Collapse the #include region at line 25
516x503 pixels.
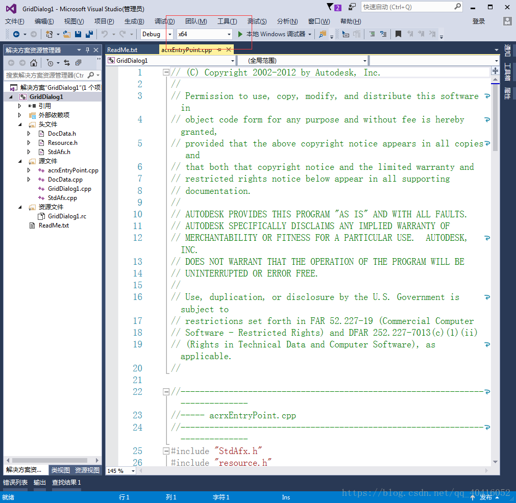[x=166, y=451]
